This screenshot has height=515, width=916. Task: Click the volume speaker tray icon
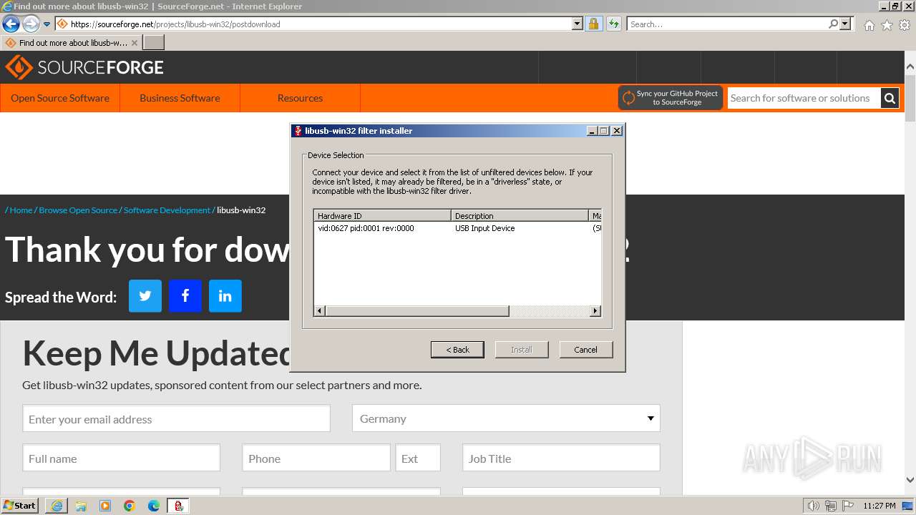(x=813, y=506)
